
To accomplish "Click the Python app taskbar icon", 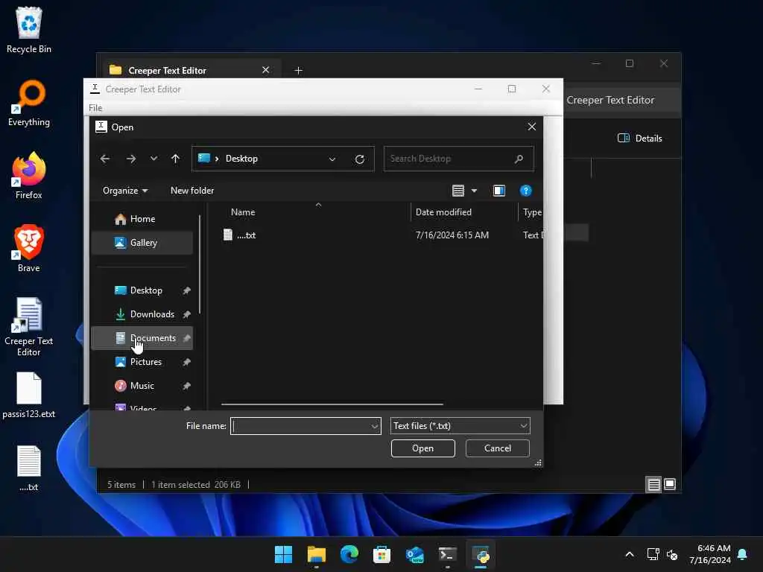I will point(481,554).
